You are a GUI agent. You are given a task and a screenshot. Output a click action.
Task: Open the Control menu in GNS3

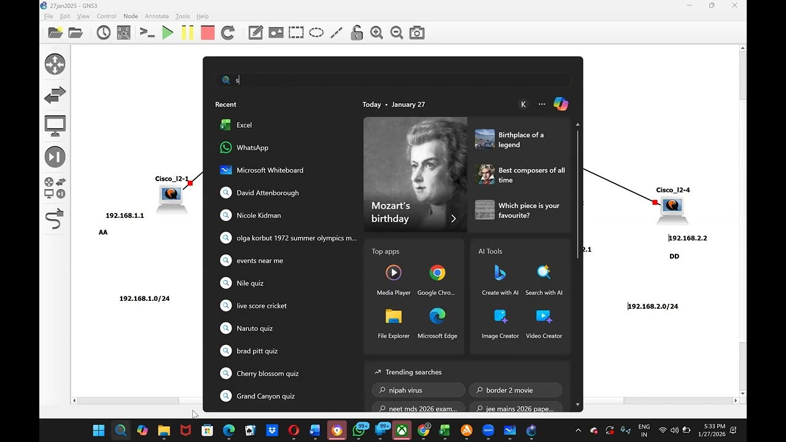(x=106, y=16)
